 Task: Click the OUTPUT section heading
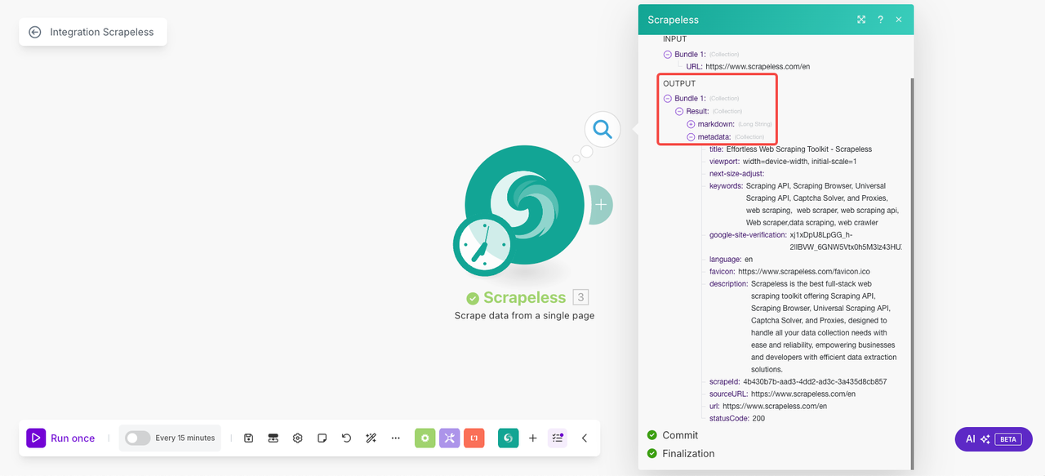pos(679,84)
